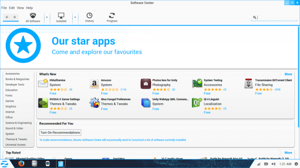Viewport: 300px width, 168px height.
Task: Select the System category
Action: click(10, 134)
